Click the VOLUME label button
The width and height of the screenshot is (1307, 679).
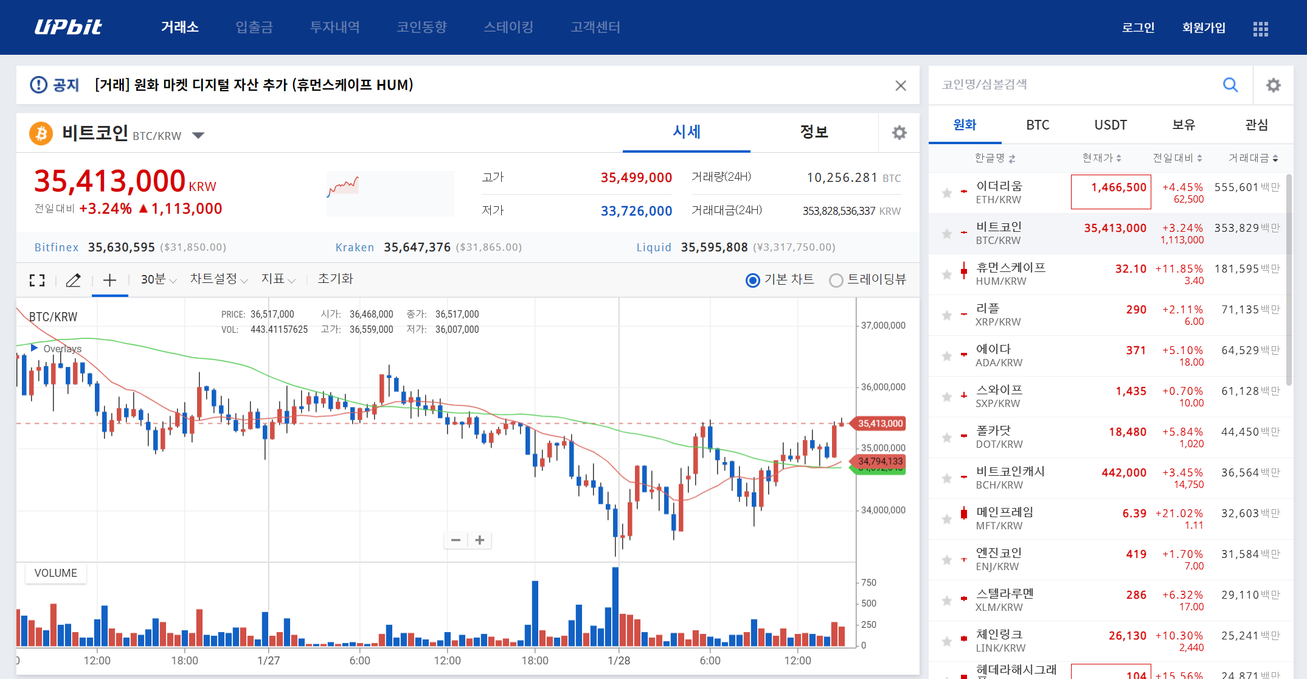56,573
